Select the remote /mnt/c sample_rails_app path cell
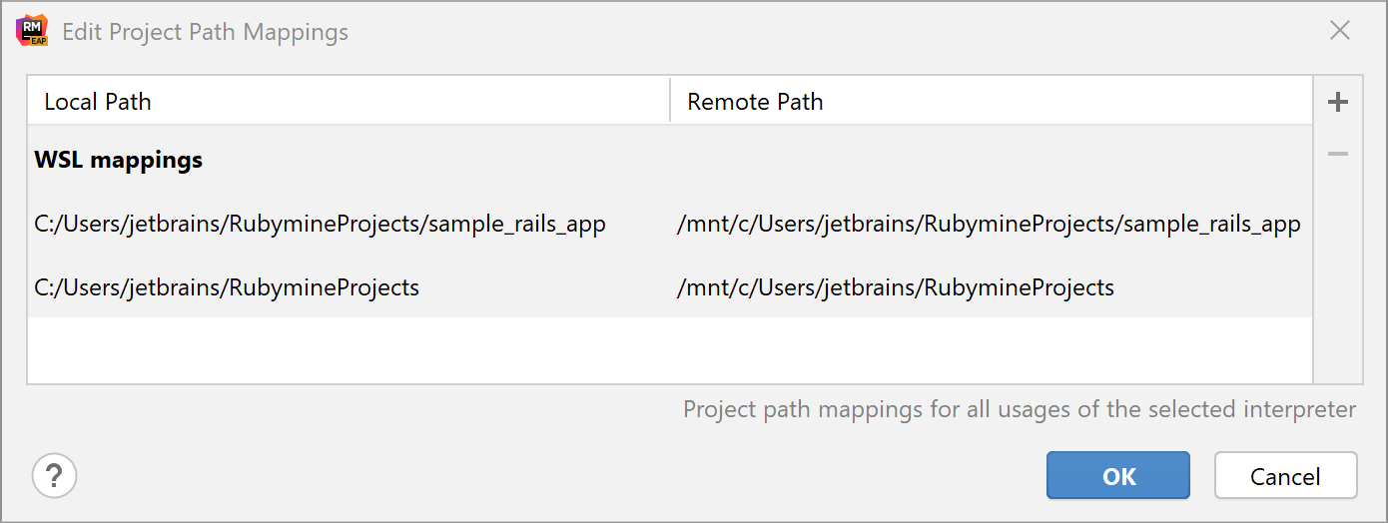Viewport: 1388px width, 523px height. pos(989,225)
